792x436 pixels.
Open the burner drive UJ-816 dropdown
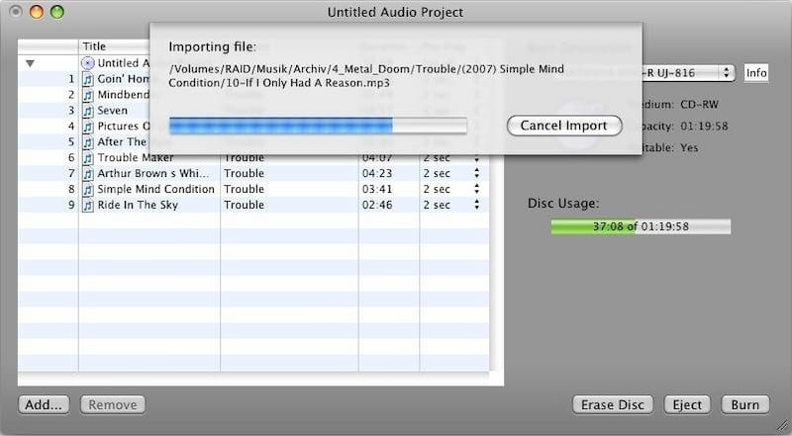[x=726, y=73]
